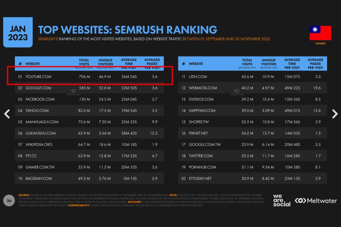Select ETTODAY.NET in the ranking
This screenshot has width=341, height=227.
200,178
